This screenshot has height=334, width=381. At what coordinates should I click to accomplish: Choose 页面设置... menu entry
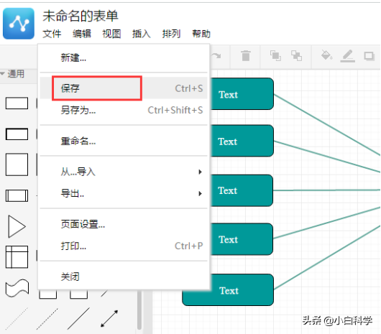(x=124, y=224)
